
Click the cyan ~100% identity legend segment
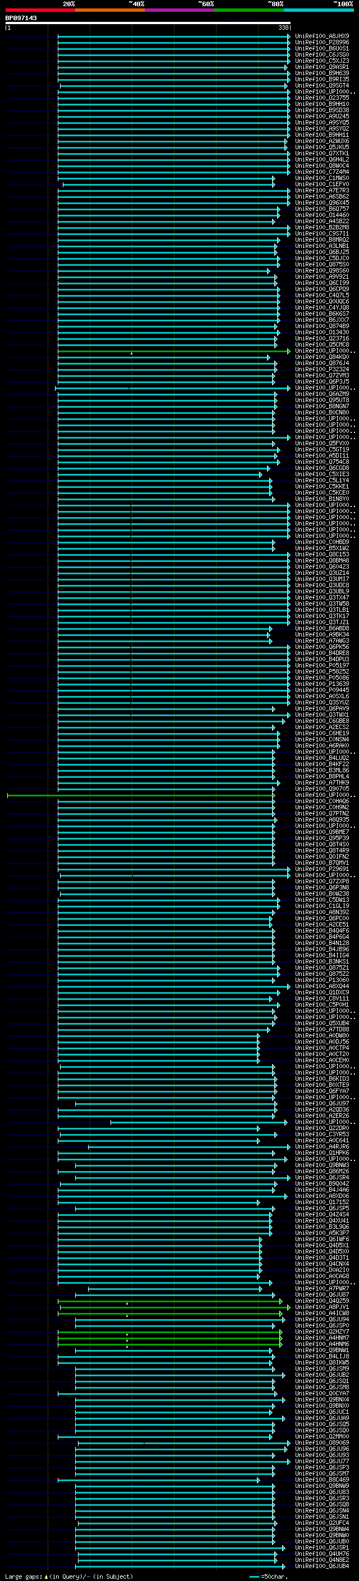(x=319, y=10)
